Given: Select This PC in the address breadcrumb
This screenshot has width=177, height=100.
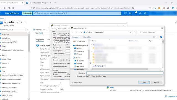Looking at the screenshot, I should pyautogui.click(x=90, y=32).
